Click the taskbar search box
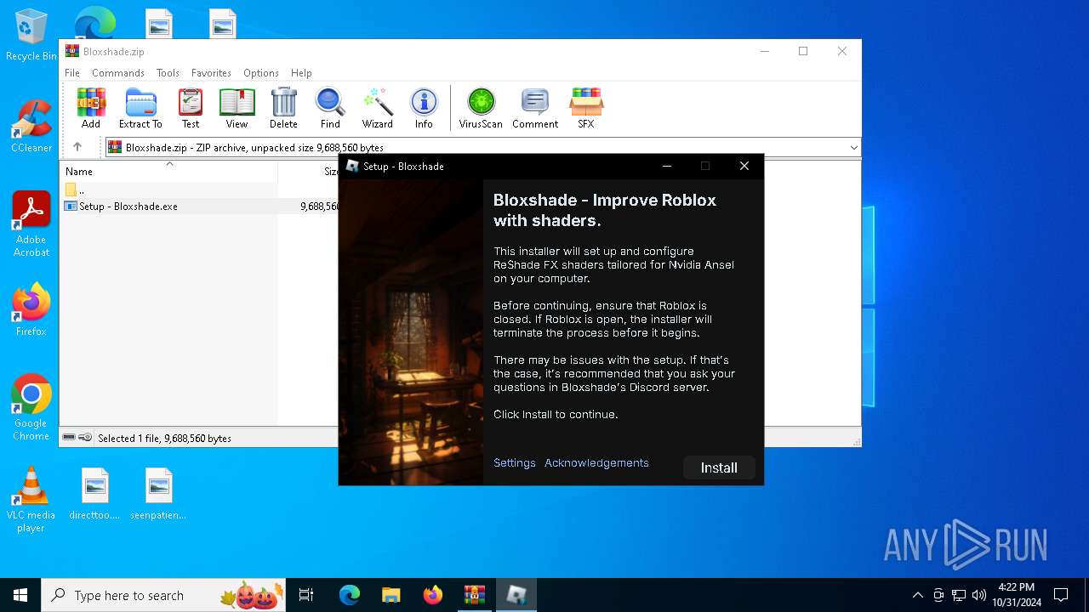This screenshot has height=612, width=1089. click(x=164, y=595)
